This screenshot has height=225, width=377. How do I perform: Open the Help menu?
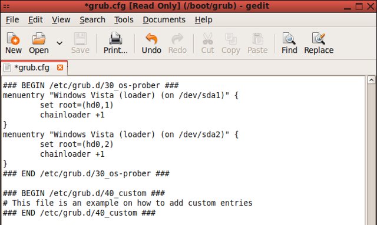coord(203,19)
